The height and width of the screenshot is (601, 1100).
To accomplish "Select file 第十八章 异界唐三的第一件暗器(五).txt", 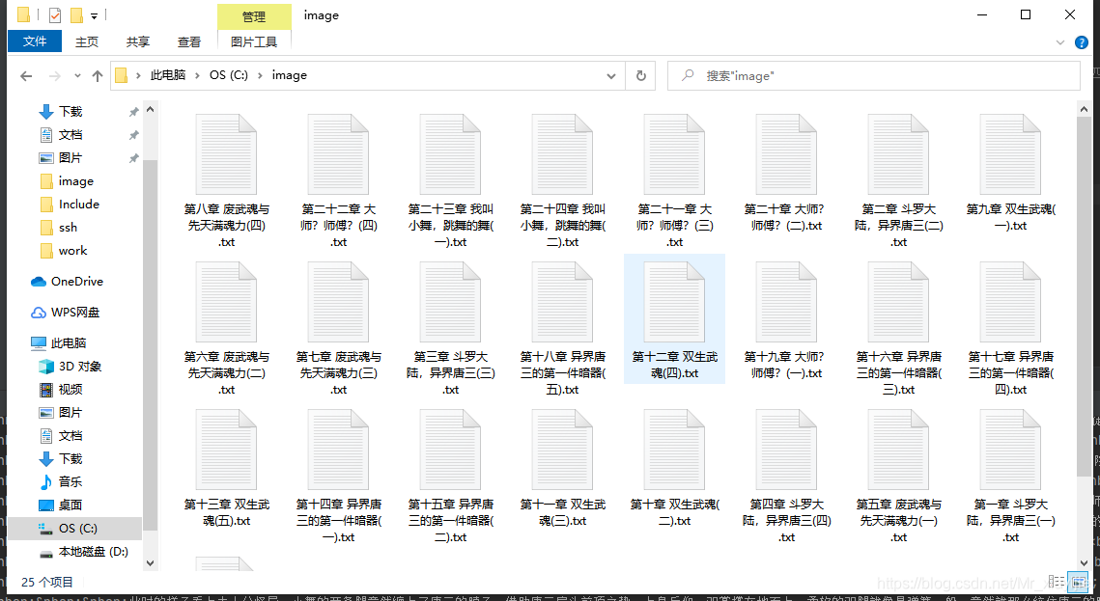I will (x=563, y=328).
